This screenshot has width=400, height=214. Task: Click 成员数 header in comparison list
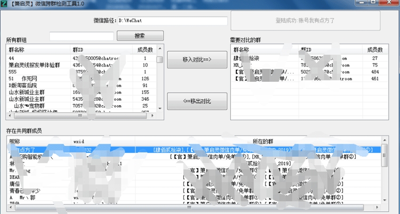[375, 50]
